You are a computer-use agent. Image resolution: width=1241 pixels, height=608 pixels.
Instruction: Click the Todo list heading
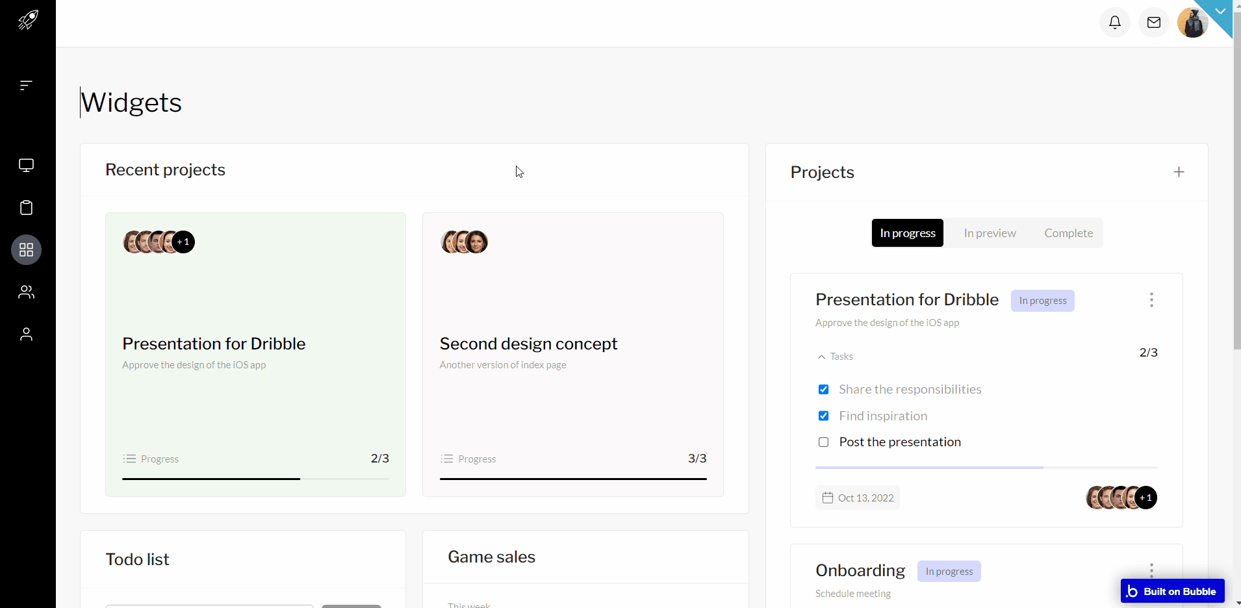(x=137, y=559)
